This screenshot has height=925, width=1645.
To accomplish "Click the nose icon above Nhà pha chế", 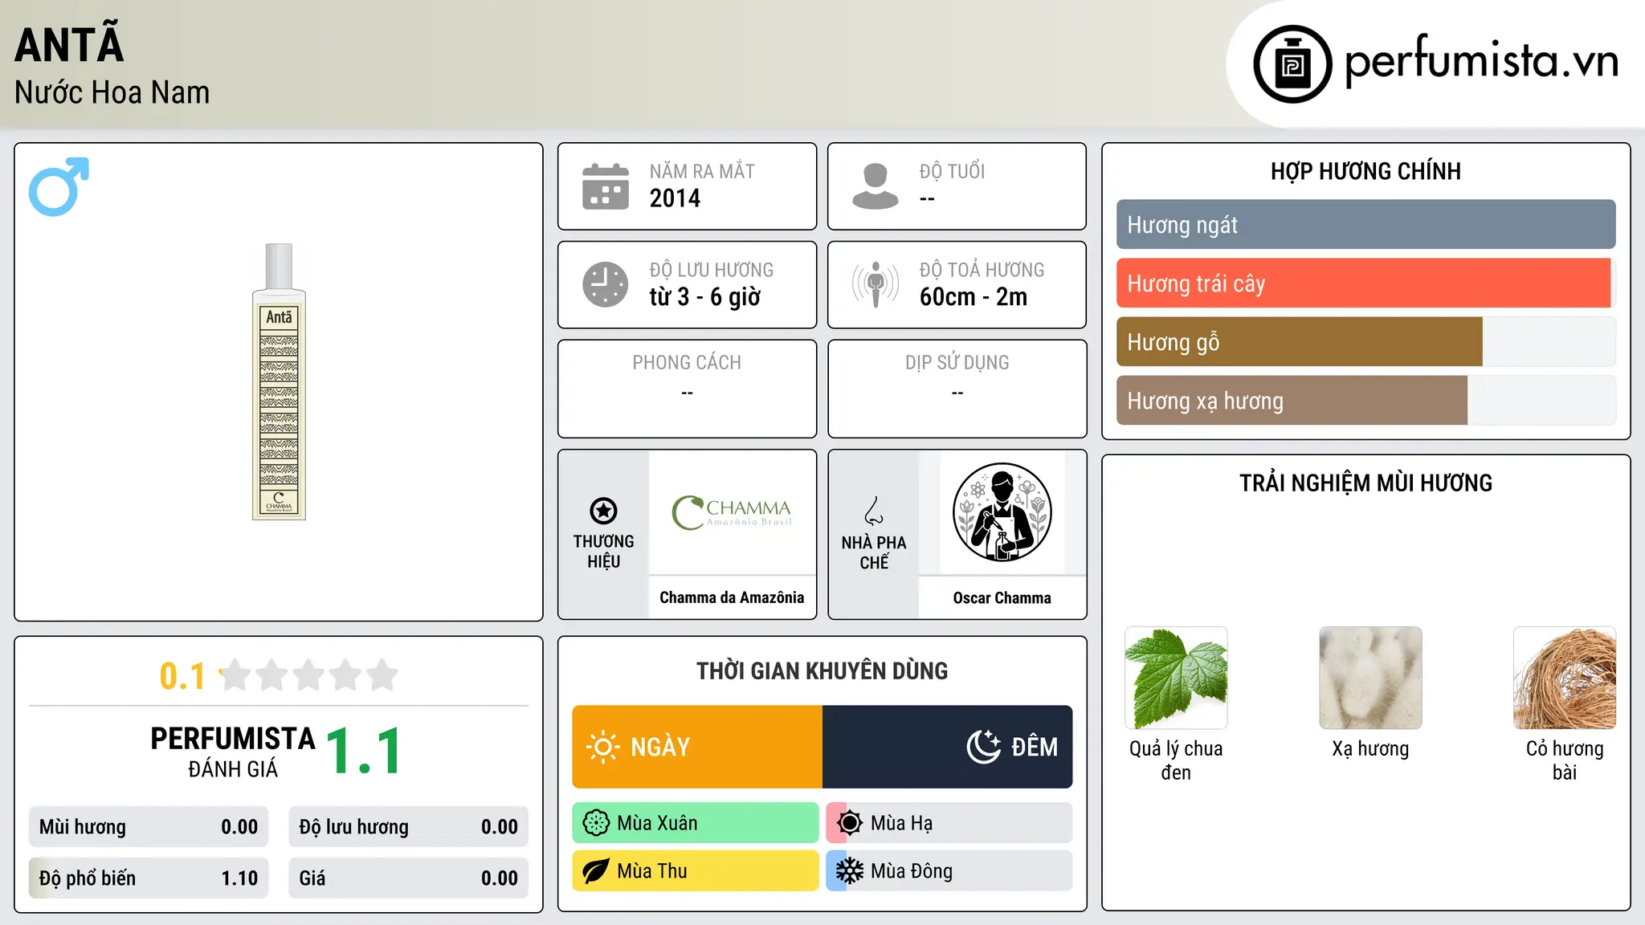I will click(x=874, y=511).
